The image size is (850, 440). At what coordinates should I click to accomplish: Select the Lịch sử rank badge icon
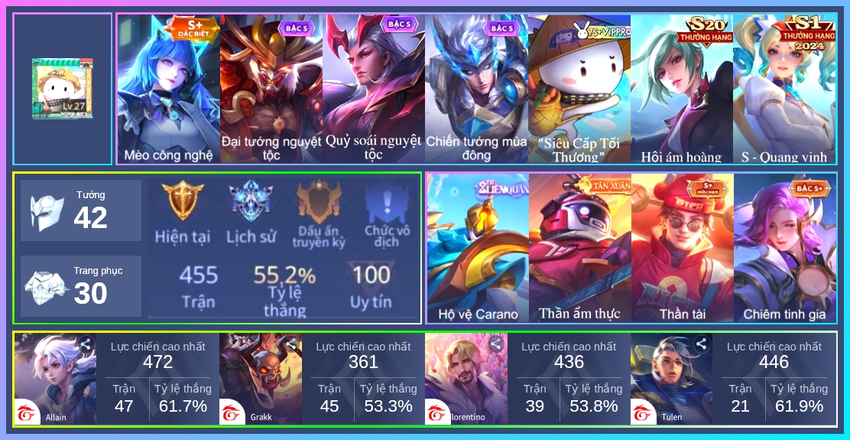coord(251,200)
